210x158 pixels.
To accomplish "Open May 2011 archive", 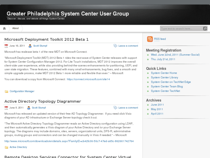I will (x=157, y=109).
